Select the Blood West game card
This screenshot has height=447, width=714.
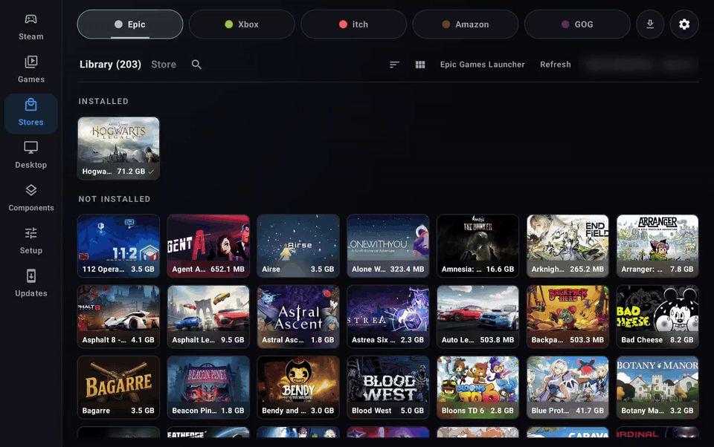click(x=388, y=388)
